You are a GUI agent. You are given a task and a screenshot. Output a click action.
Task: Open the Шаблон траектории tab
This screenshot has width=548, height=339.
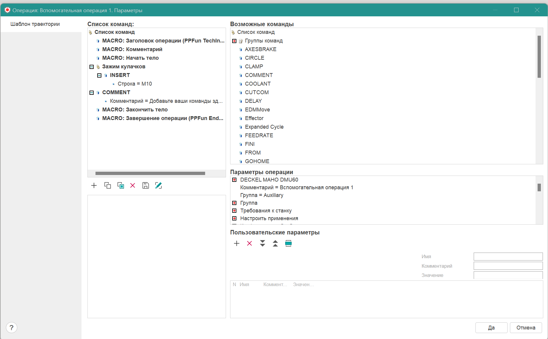point(35,24)
